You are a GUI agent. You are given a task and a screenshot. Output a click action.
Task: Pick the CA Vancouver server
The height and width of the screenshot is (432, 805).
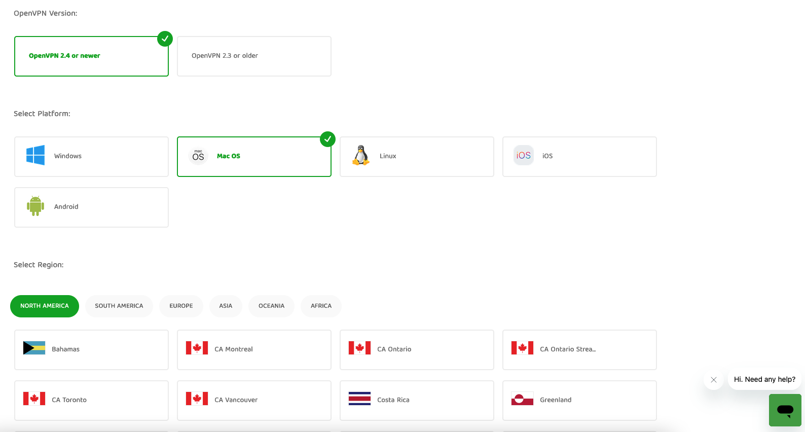(x=254, y=401)
